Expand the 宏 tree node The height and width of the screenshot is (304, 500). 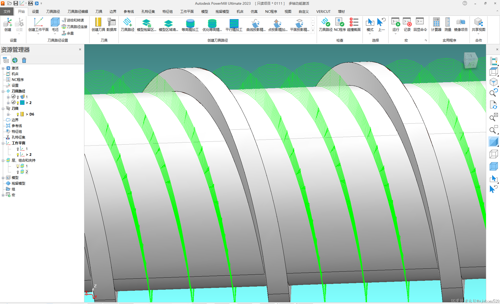(x=3, y=195)
